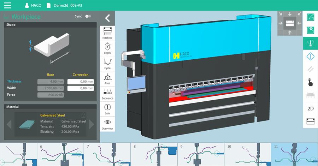This screenshot has width=318, height=166.
Task: Toggle the Overview eye icon
Action: pyautogui.click(x=107, y=124)
